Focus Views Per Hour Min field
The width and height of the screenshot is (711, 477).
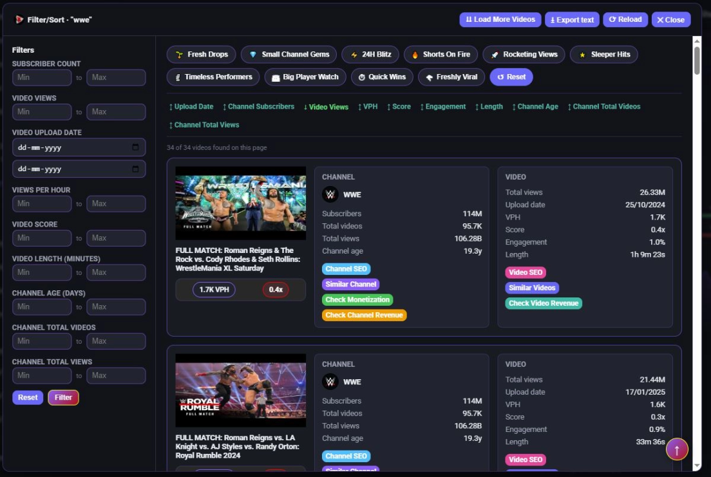click(x=42, y=203)
